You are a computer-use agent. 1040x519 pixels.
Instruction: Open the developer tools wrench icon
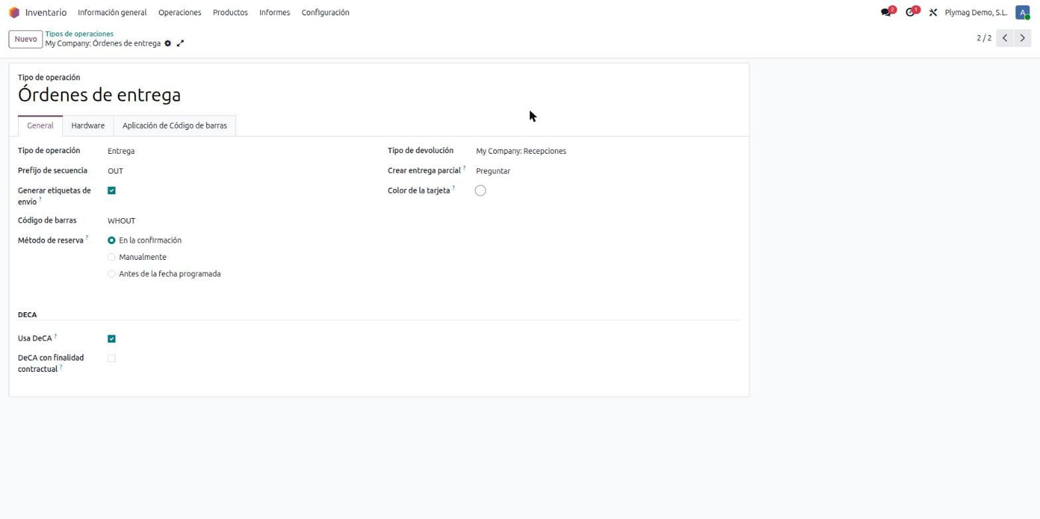933,13
